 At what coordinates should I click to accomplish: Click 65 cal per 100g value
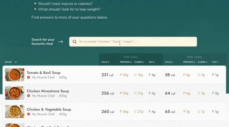(170, 112)
